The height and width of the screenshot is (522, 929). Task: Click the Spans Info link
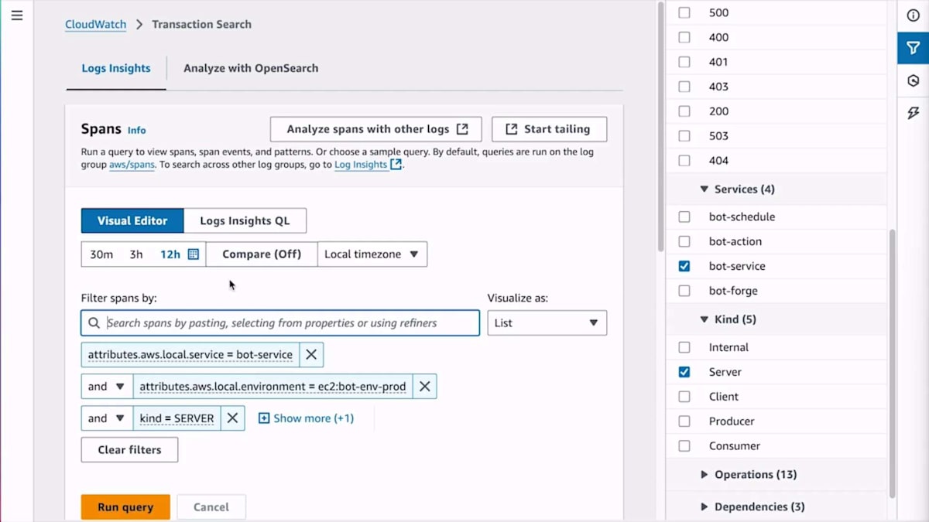pos(136,131)
